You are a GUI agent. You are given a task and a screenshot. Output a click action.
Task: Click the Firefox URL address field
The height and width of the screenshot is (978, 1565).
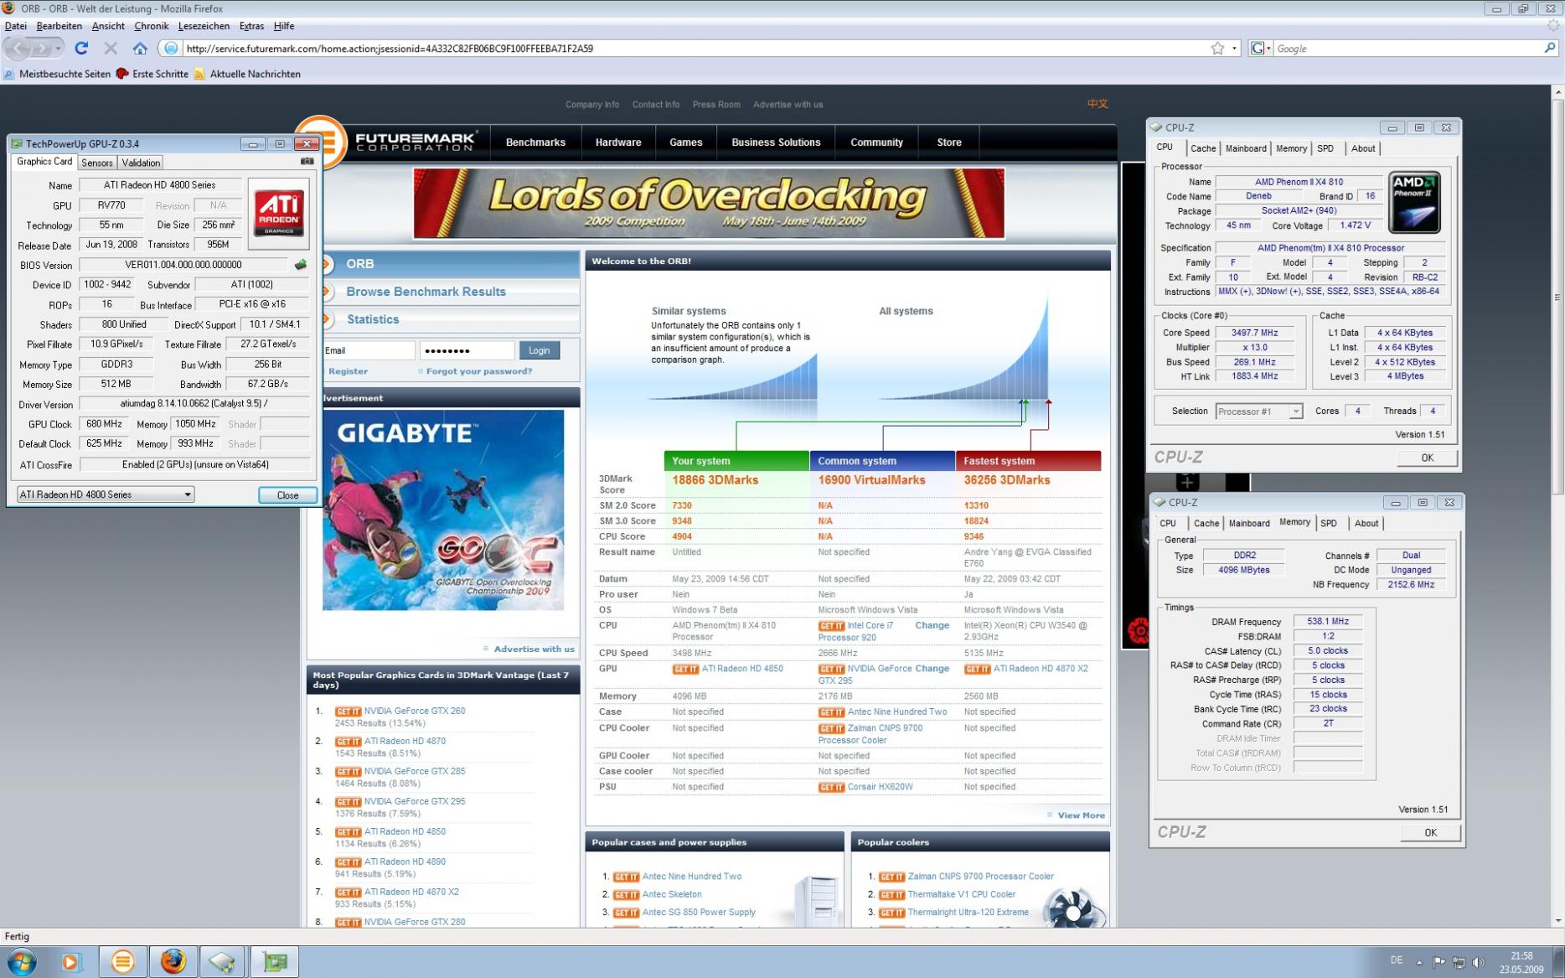pos(695,49)
